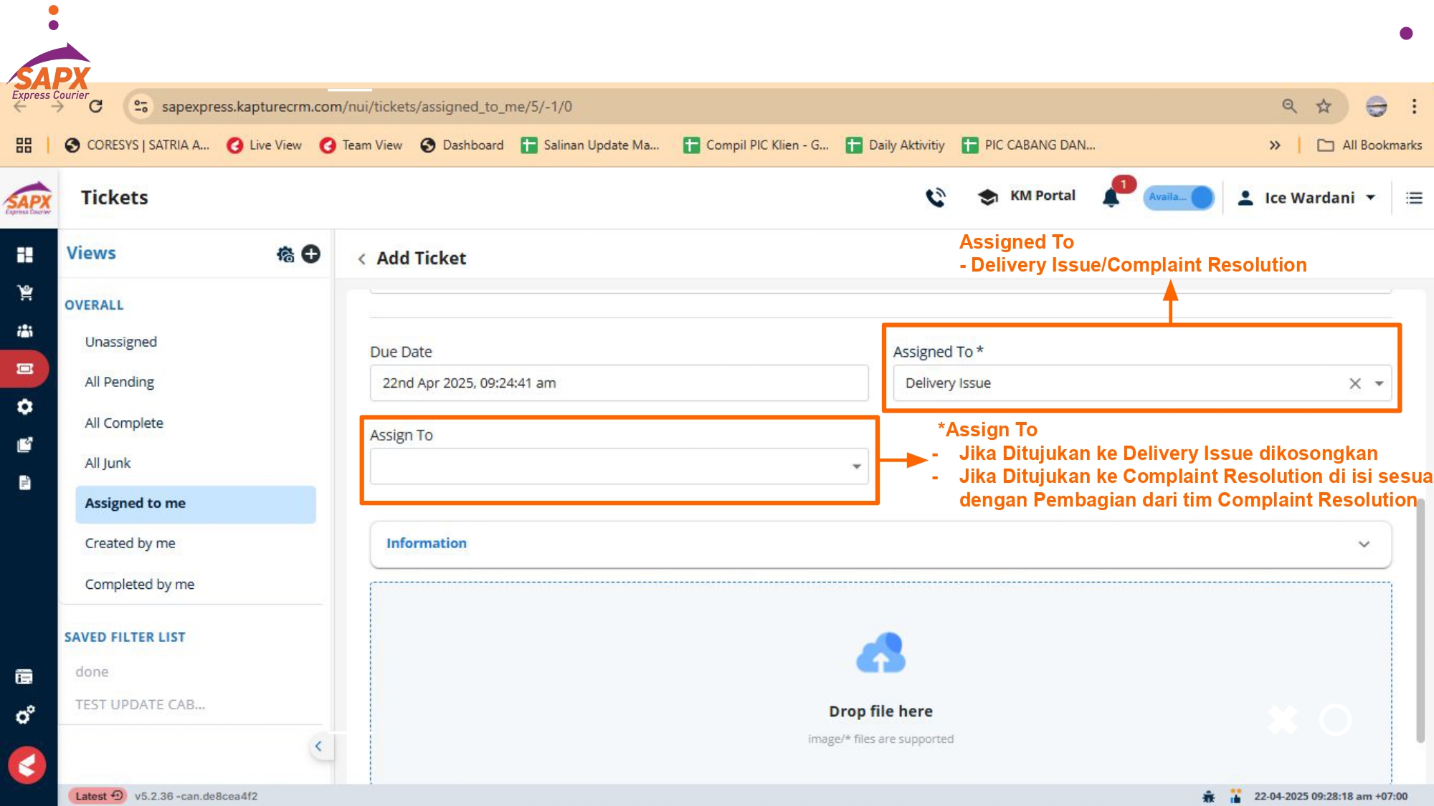Image resolution: width=1434 pixels, height=806 pixels.
Task: Click the SAPX logo beside Tickets
Action: tap(29, 199)
